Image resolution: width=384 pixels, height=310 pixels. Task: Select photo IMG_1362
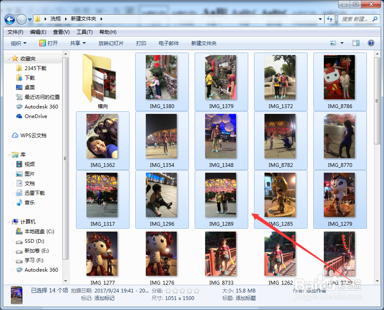(x=103, y=140)
